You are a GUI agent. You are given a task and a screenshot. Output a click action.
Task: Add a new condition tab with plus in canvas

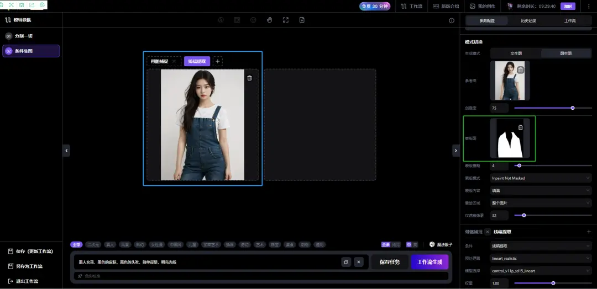pyautogui.click(x=218, y=61)
